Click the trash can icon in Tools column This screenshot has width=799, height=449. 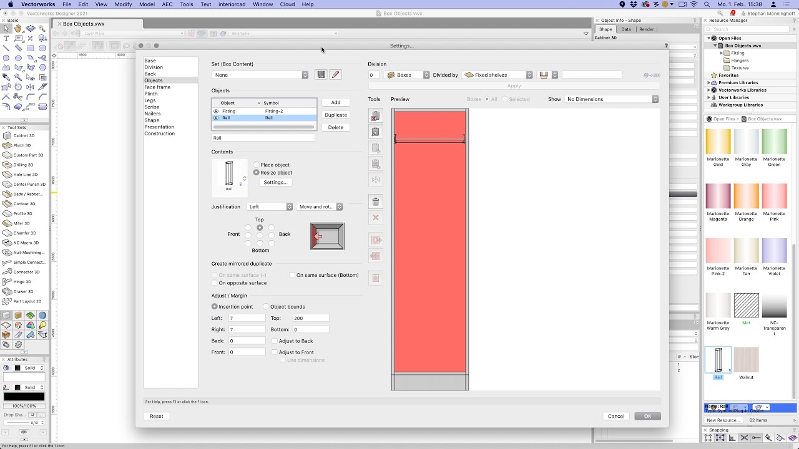[x=375, y=201]
